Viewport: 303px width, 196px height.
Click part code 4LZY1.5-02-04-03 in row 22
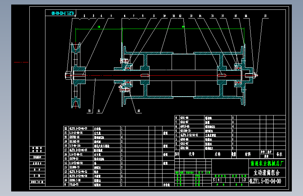[78, 128]
